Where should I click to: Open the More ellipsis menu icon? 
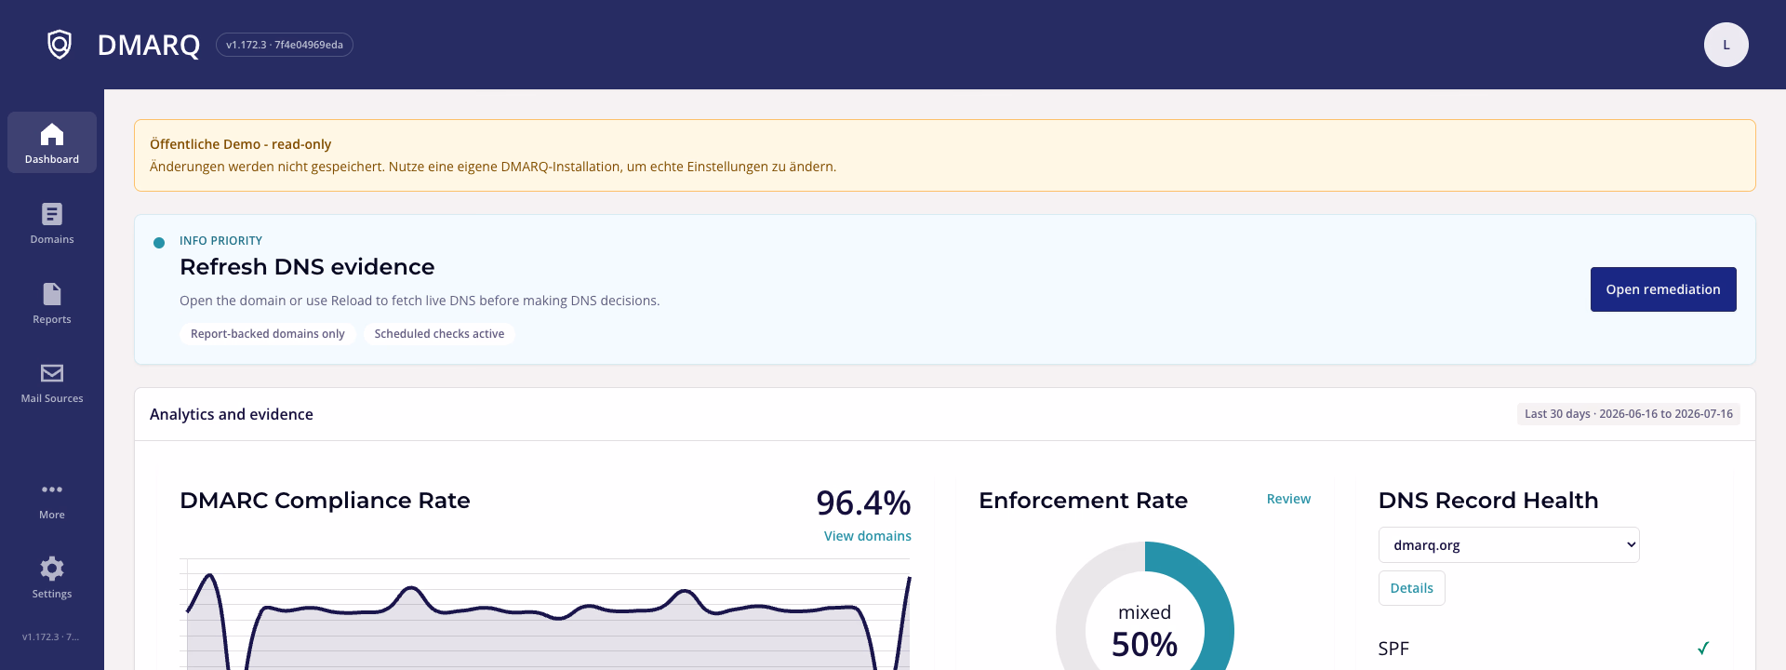(x=52, y=489)
